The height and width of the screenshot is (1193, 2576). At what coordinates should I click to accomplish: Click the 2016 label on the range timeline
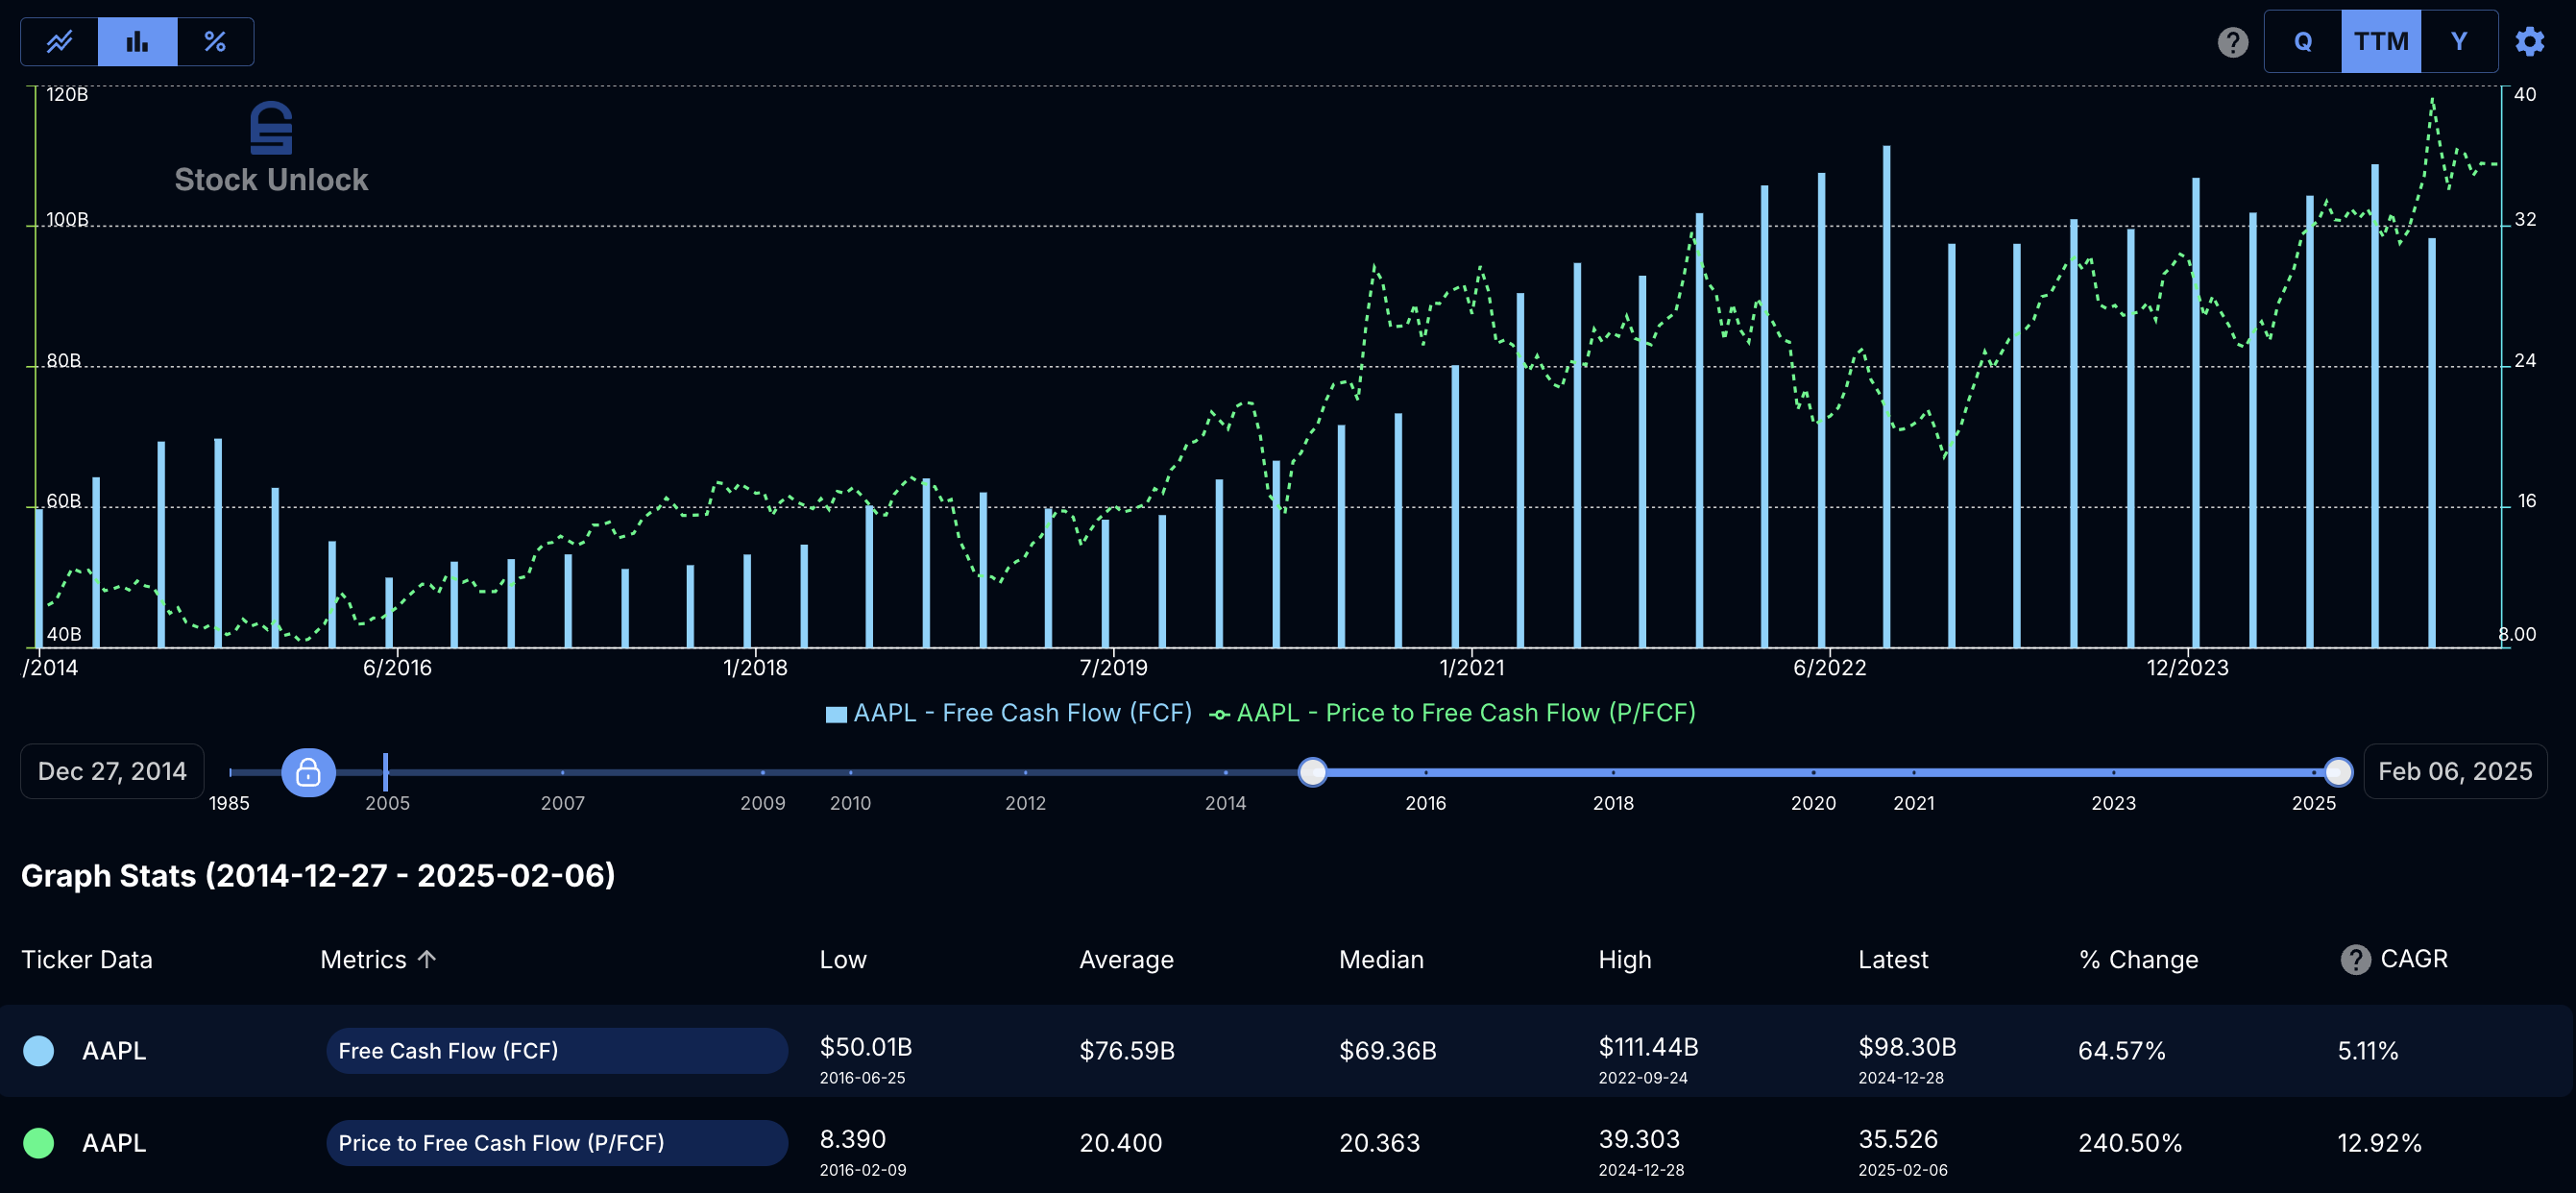[1425, 803]
